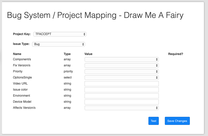This screenshot has width=208, height=136.
Task: Click the Project Key label
Action: click(22, 34)
